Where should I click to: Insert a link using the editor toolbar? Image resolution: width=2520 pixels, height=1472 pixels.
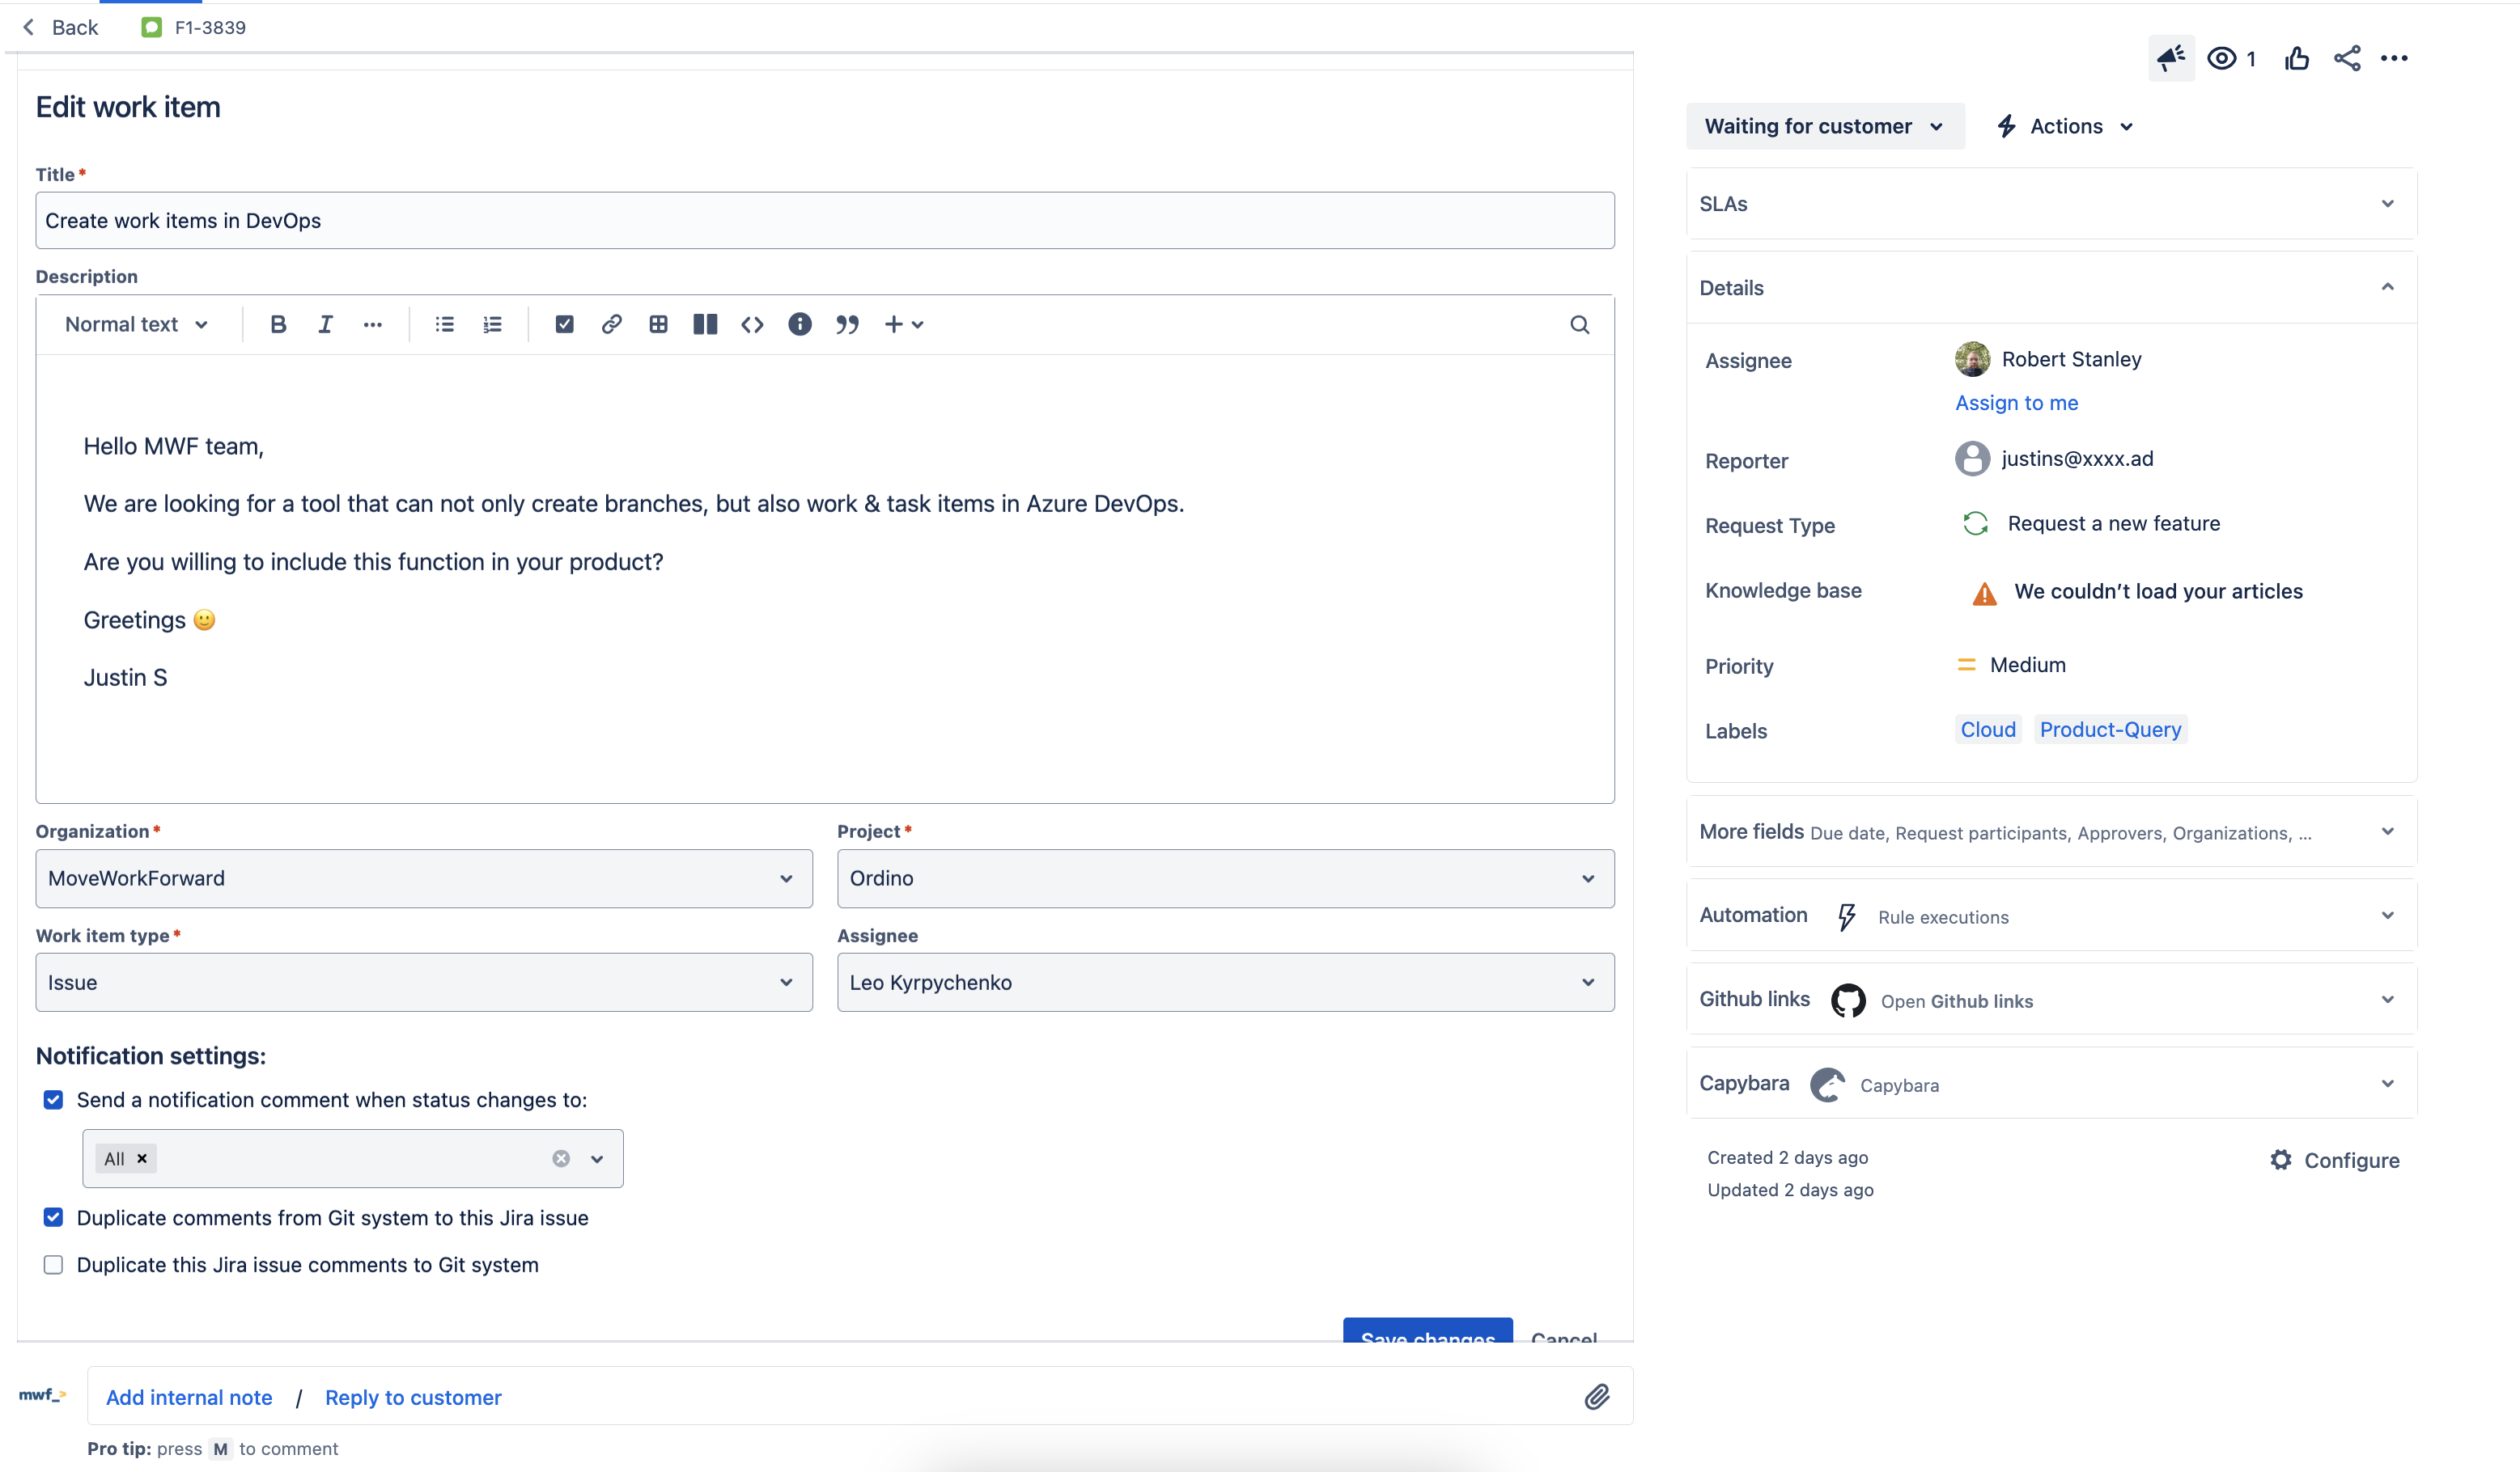[x=611, y=324]
